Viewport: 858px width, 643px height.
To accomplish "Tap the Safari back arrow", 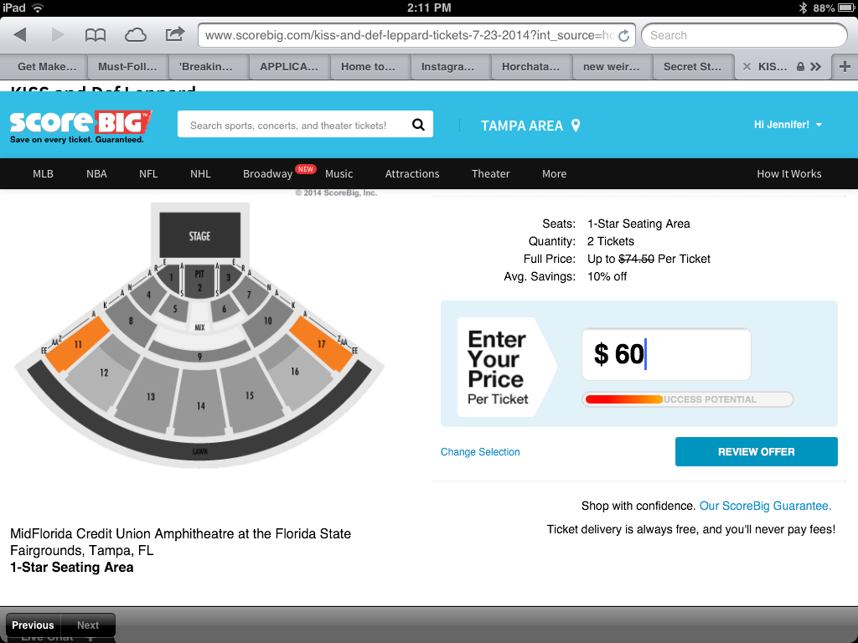I will pyautogui.click(x=20, y=35).
